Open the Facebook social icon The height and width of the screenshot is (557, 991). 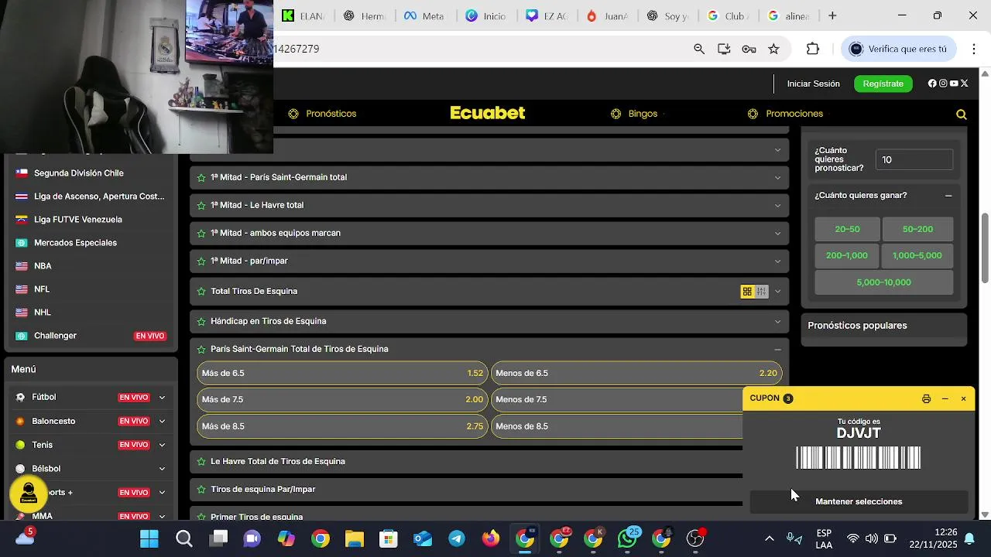(x=932, y=84)
